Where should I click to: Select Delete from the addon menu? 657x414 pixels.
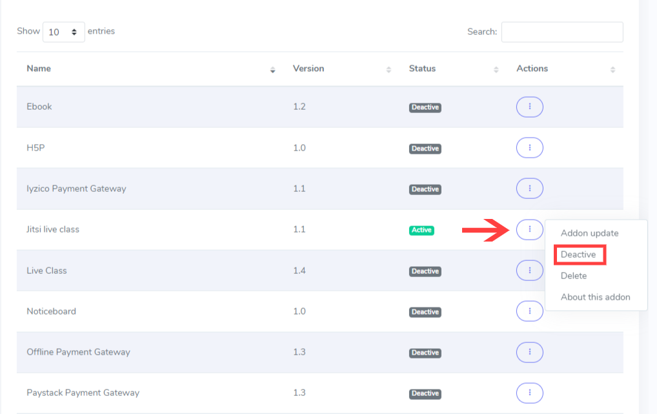coord(574,276)
